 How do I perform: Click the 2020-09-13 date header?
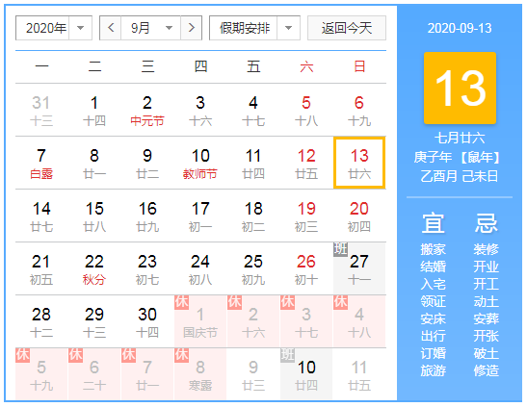(x=460, y=28)
